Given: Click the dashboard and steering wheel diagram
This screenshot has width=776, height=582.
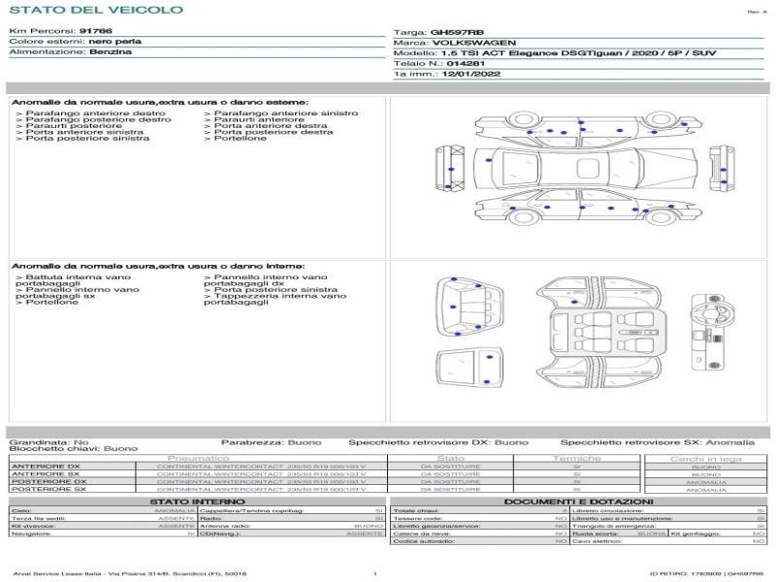Looking at the screenshot, I should [713, 332].
